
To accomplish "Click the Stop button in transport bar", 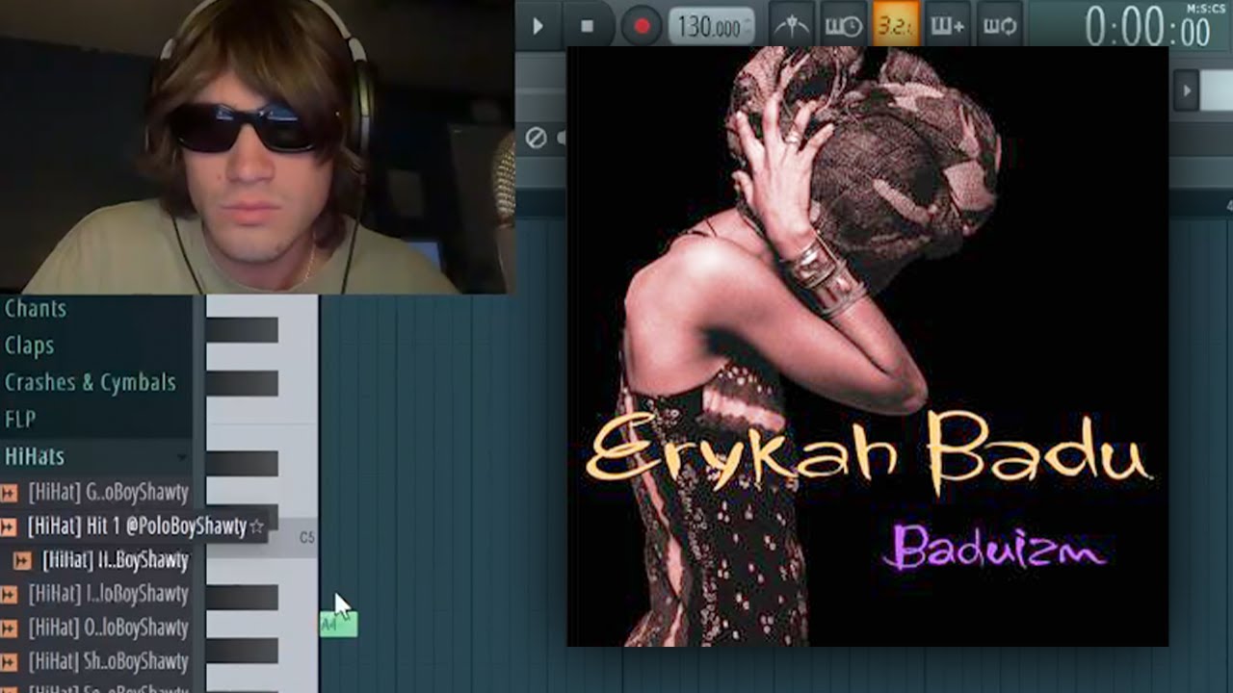I will pyautogui.click(x=587, y=26).
